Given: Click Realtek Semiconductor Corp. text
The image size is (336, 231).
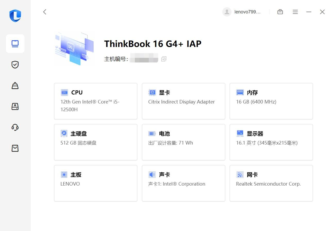Looking at the screenshot, I should coord(268,184).
